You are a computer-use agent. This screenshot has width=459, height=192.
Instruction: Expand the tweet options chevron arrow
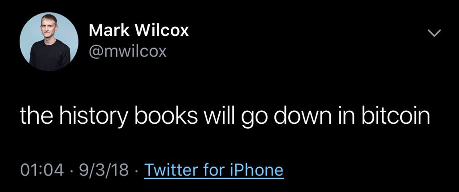tap(434, 33)
